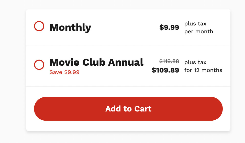This screenshot has height=143, width=245.
Task: Click the Movie Club Annual heading
Action: (96, 62)
